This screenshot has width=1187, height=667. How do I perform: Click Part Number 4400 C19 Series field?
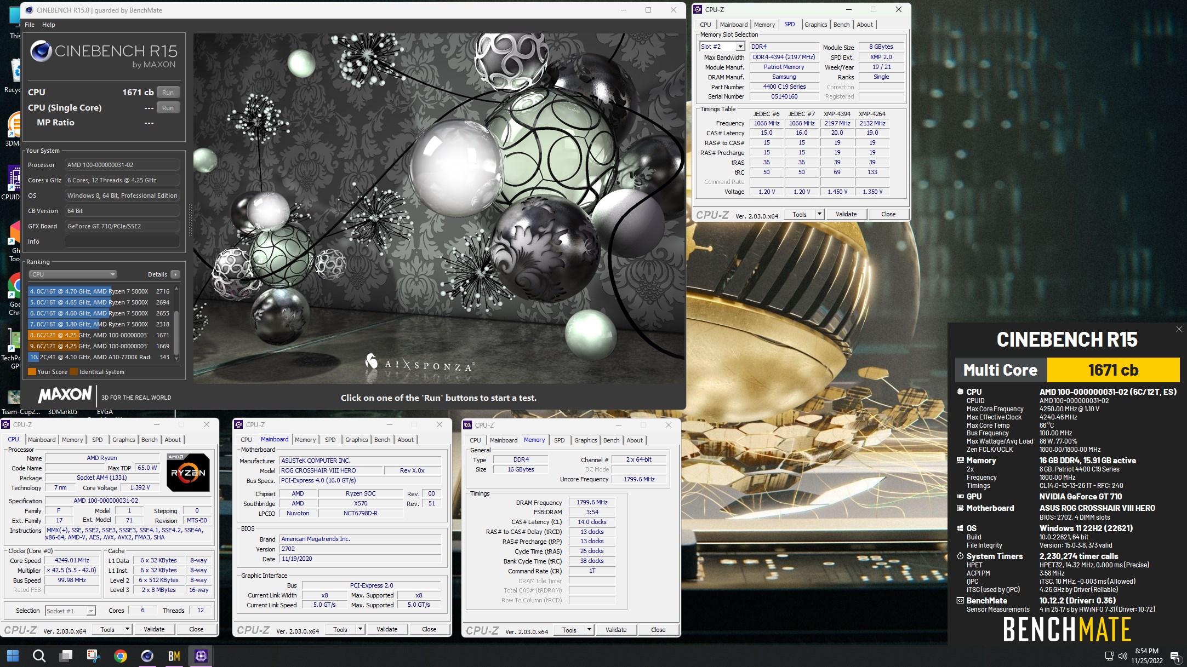coord(784,87)
